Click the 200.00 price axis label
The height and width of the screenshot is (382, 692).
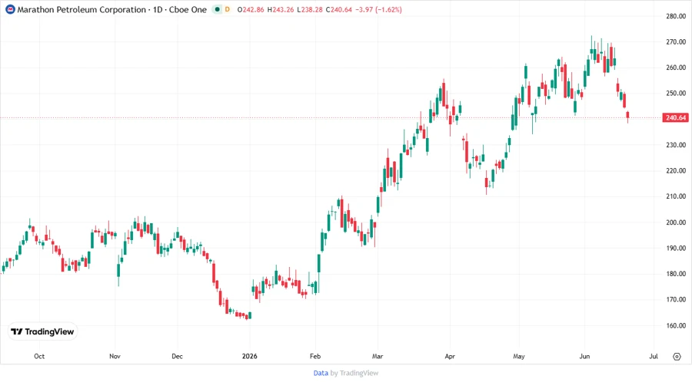pyautogui.click(x=676, y=222)
